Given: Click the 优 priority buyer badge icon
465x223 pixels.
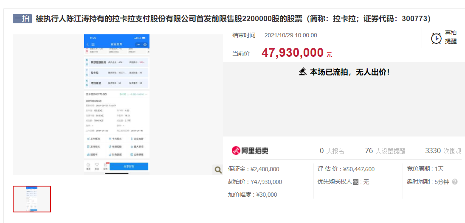Looking at the screenshot, I should (355, 182).
